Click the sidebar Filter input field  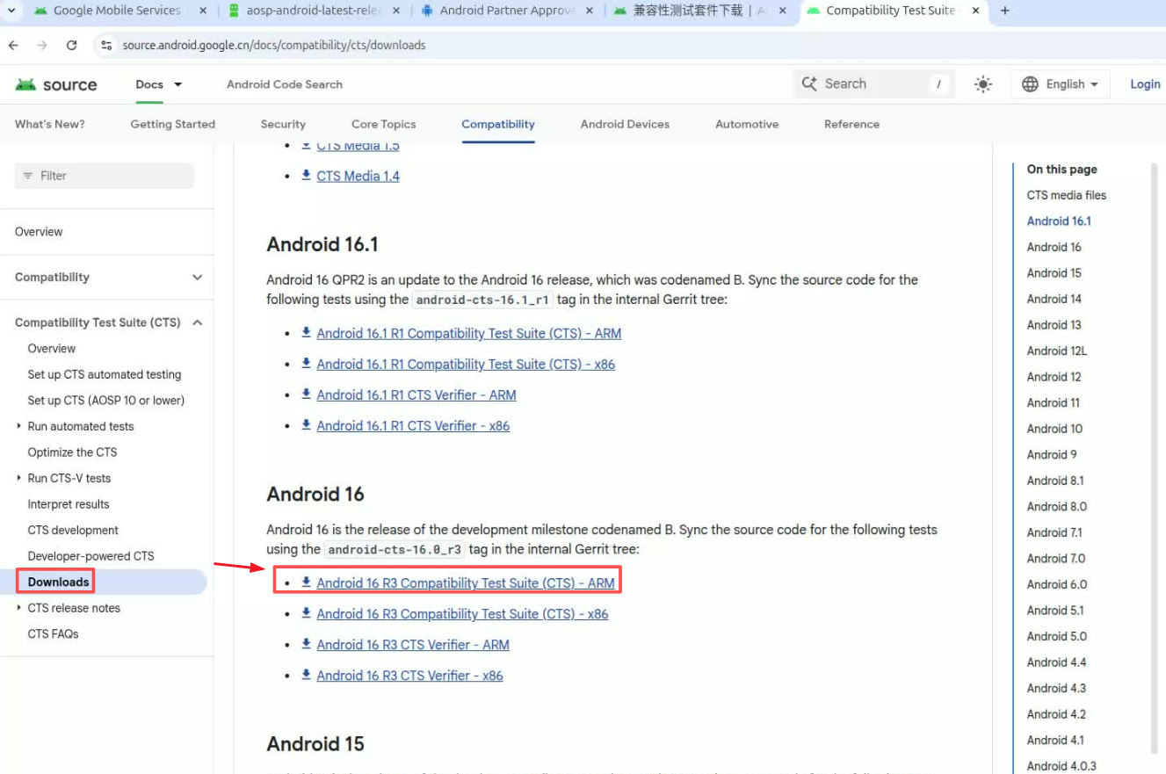coord(105,176)
